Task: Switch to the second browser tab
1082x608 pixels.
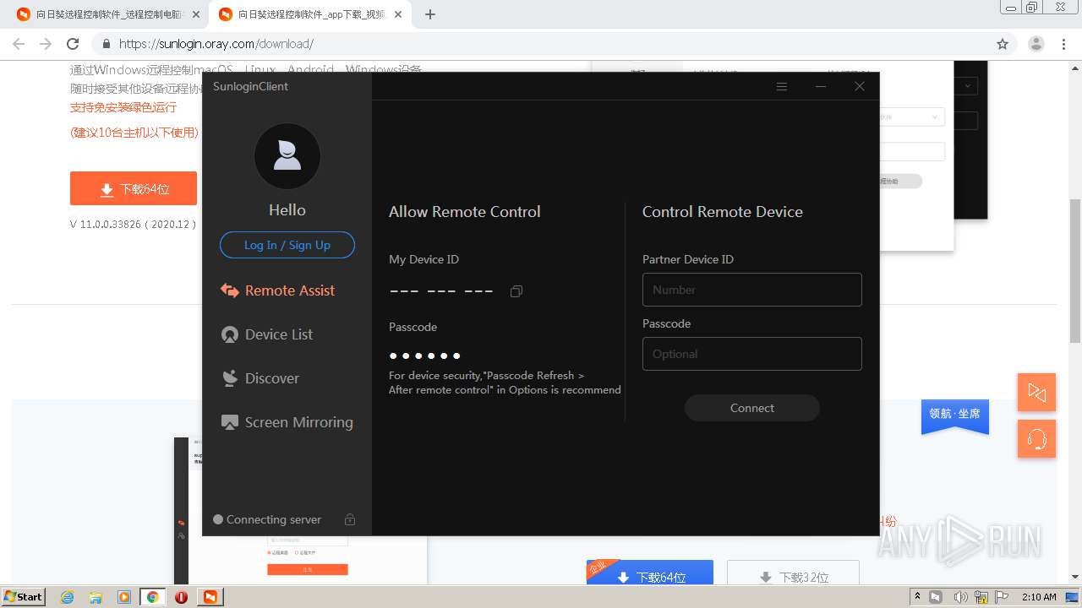Action: click(311, 14)
